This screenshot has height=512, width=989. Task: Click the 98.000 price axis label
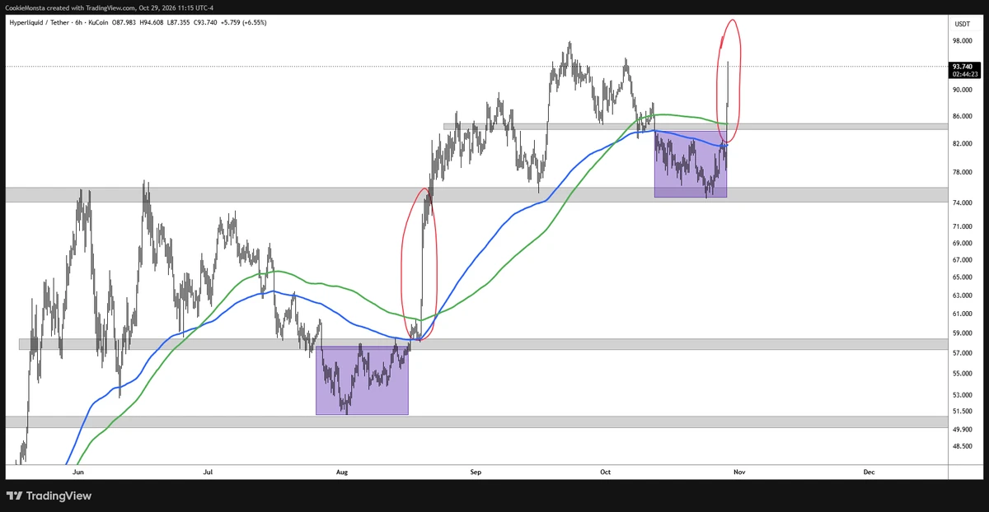click(963, 40)
